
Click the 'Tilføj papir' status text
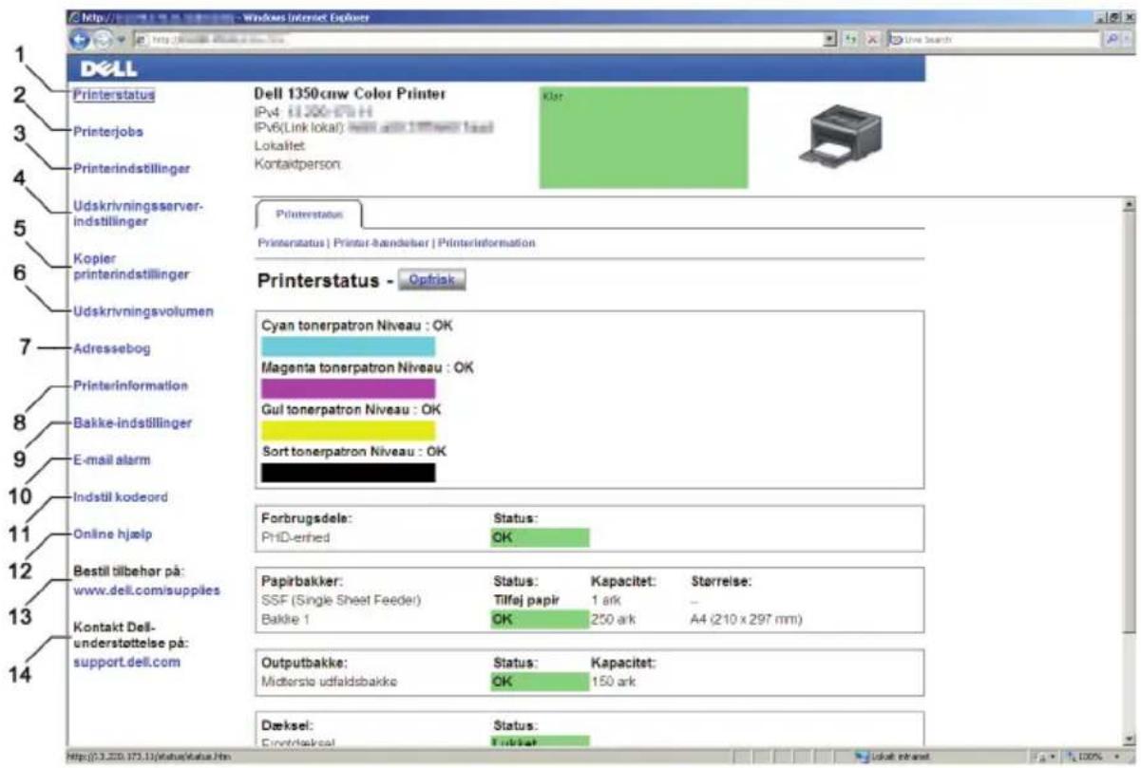(525, 600)
